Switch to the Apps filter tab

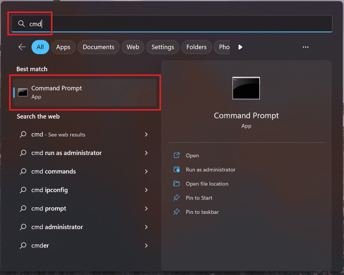point(63,47)
